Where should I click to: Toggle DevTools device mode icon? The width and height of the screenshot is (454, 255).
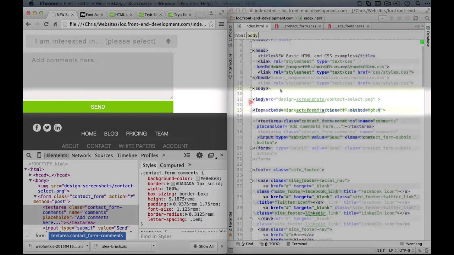39,155
